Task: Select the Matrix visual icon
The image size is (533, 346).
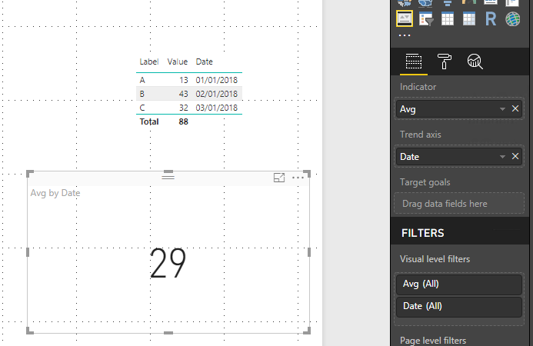Action: [x=469, y=18]
